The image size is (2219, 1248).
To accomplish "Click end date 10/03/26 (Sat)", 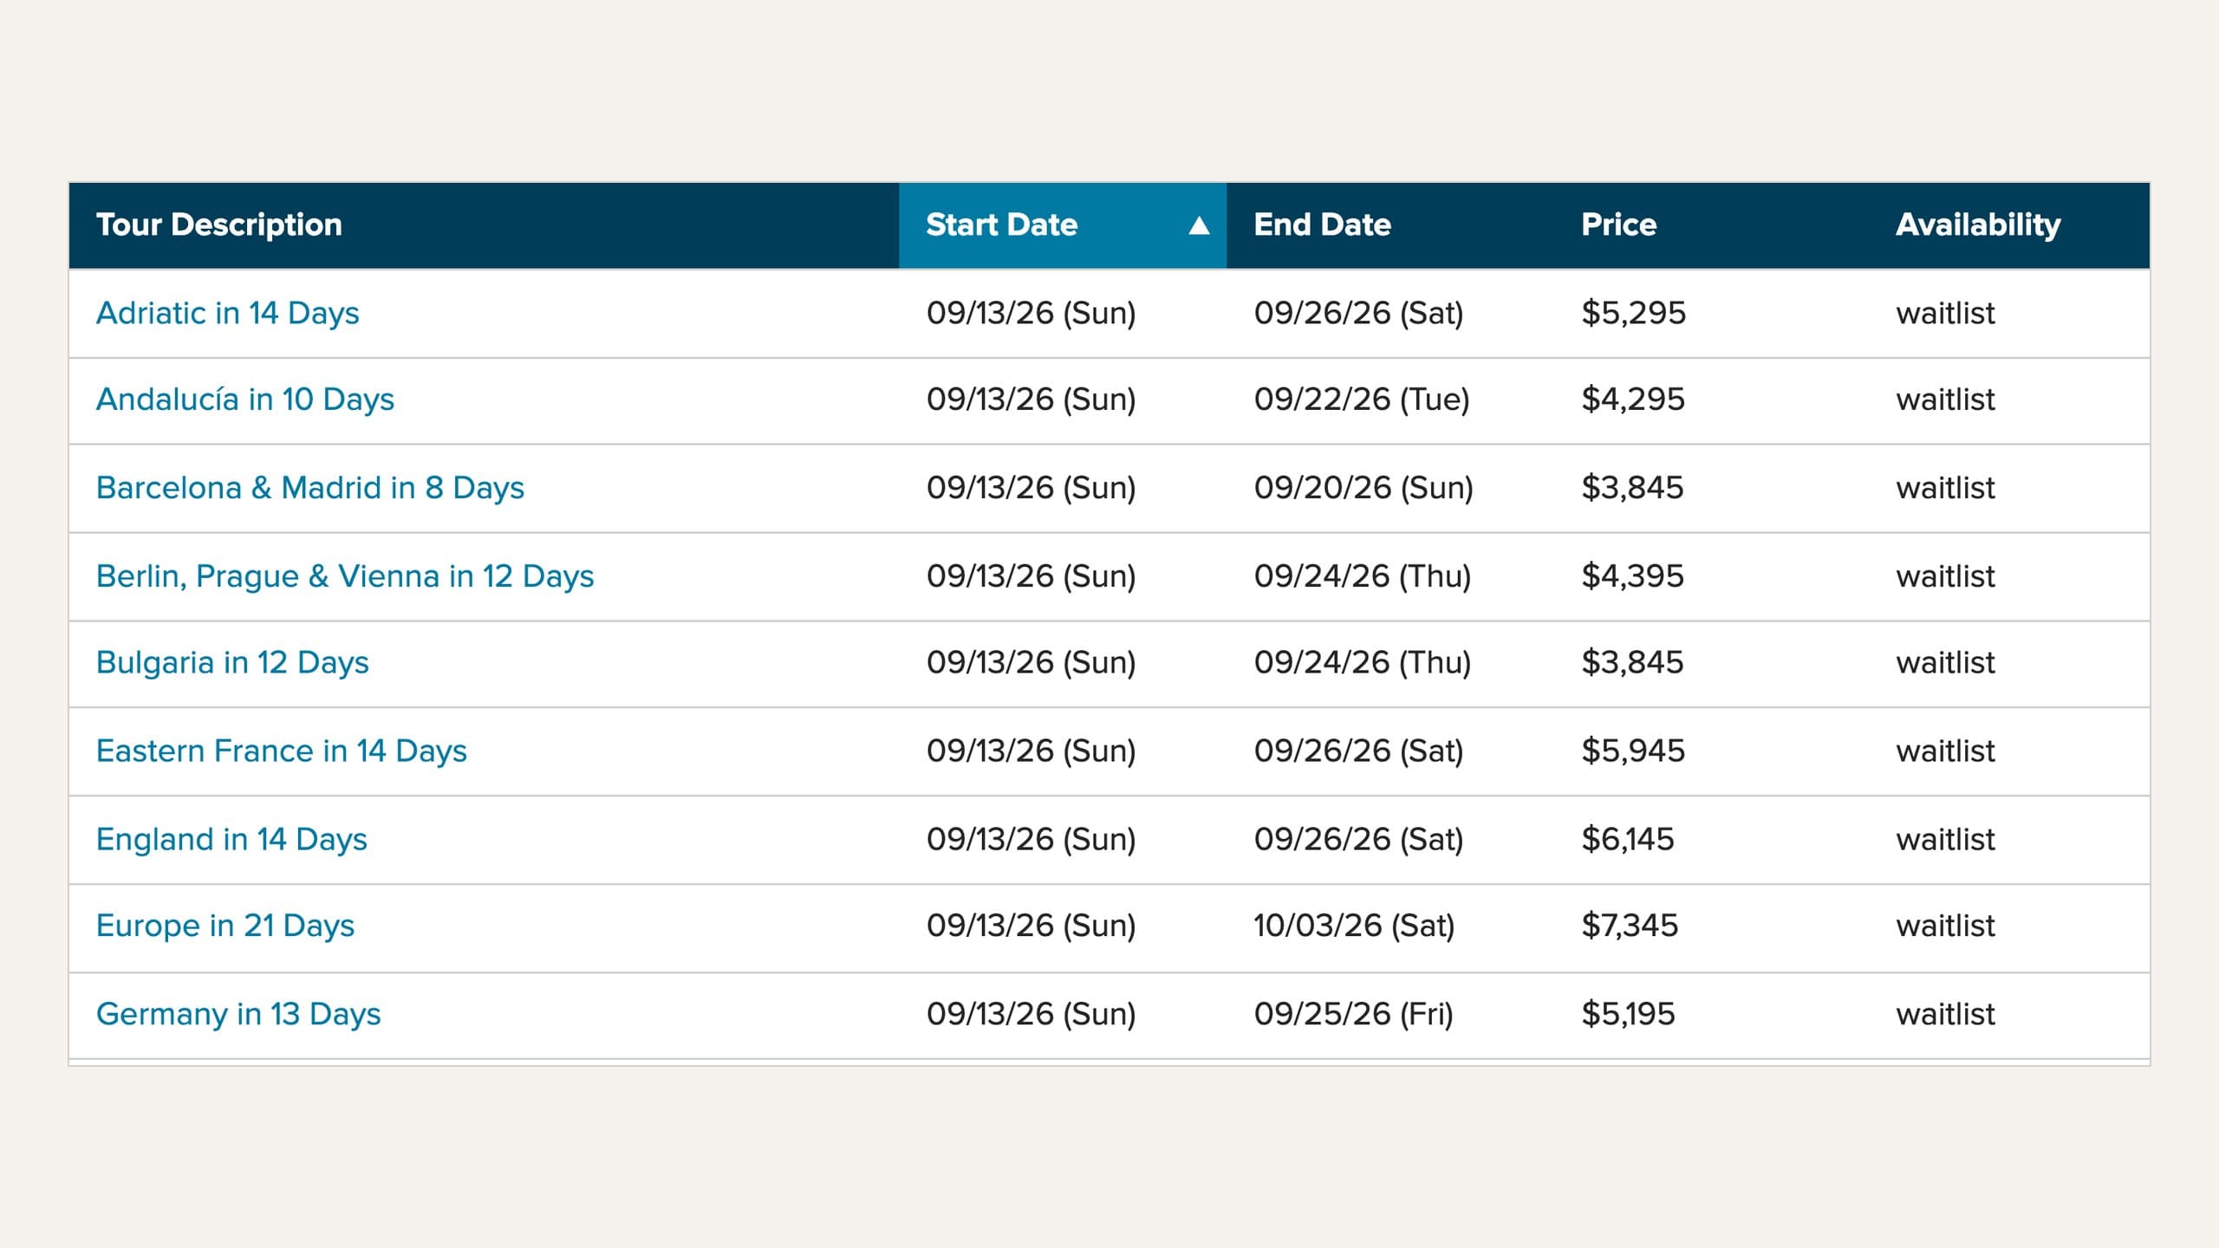I will click(1354, 926).
